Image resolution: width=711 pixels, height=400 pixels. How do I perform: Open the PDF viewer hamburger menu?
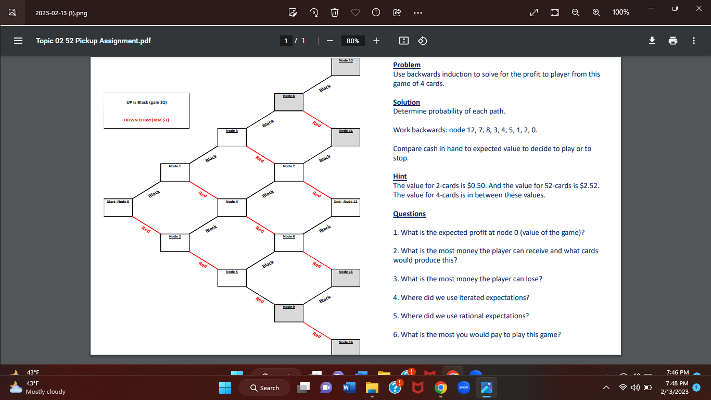point(18,41)
